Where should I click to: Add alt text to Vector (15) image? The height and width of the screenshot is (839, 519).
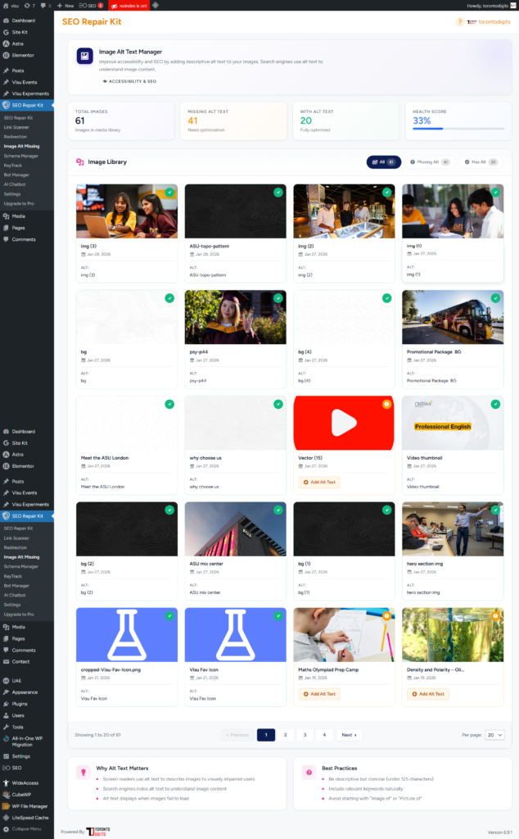pos(318,482)
